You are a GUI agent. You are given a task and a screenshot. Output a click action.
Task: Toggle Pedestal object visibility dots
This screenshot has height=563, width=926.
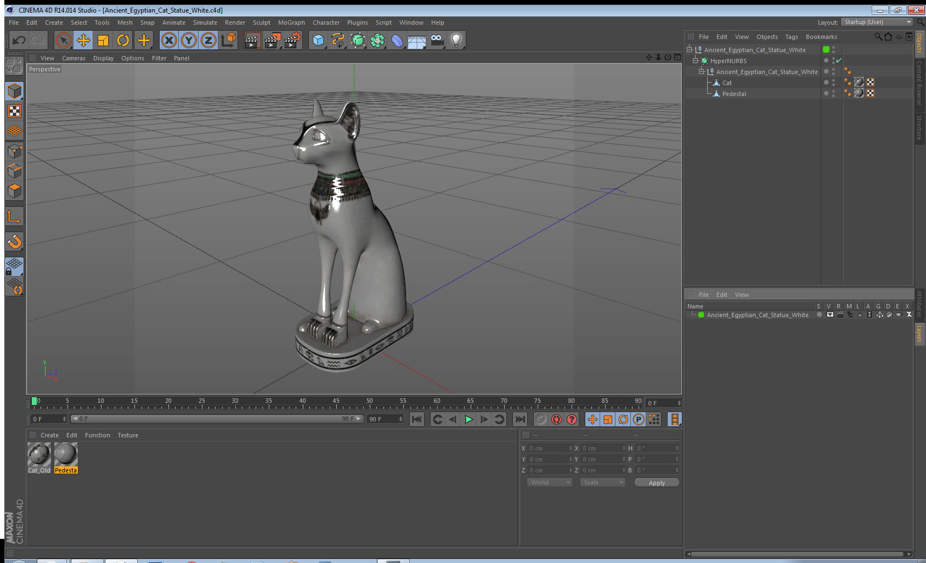pos(833,93)
